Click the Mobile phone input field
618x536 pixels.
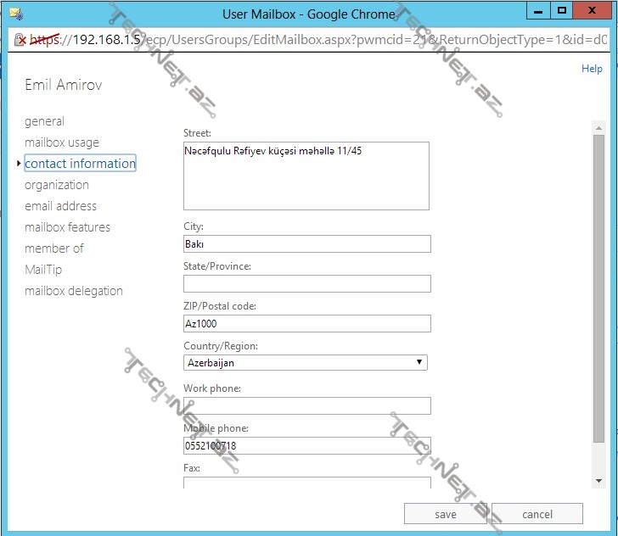306,445
